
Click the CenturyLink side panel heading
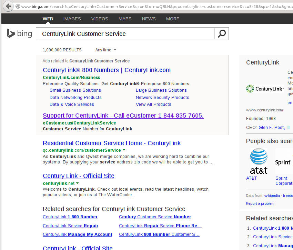(x=263, y=62)
